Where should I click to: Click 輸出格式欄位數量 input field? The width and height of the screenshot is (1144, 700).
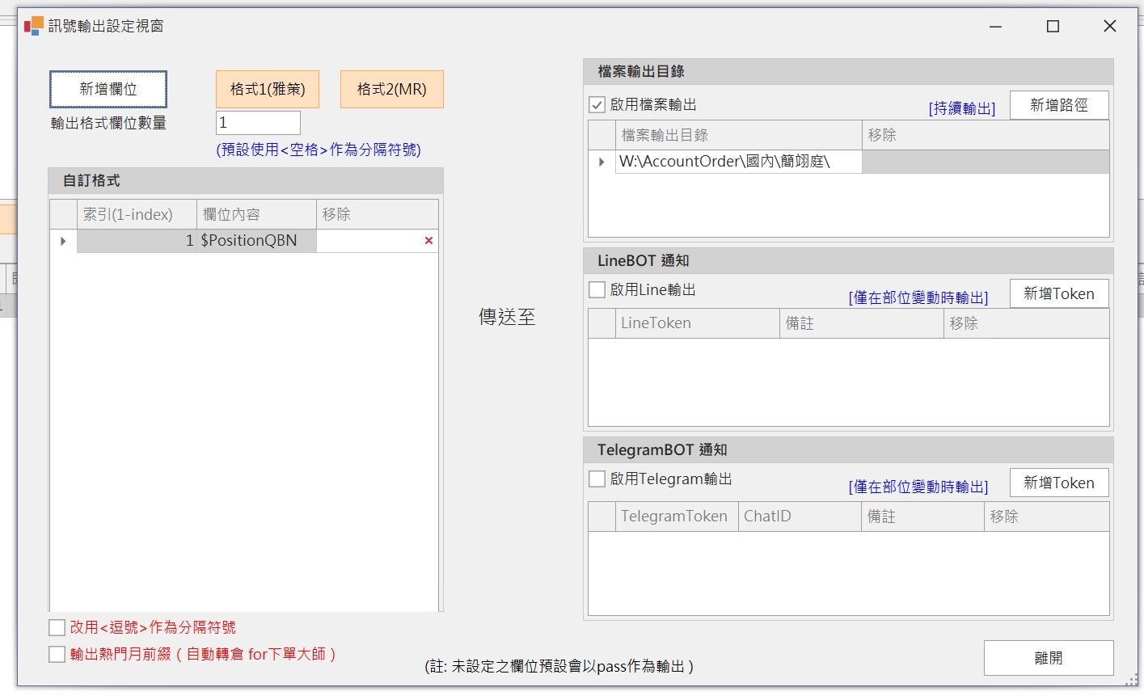point(258,123)
